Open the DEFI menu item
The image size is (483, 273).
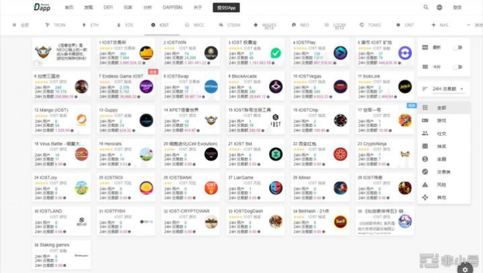point(108,7)
